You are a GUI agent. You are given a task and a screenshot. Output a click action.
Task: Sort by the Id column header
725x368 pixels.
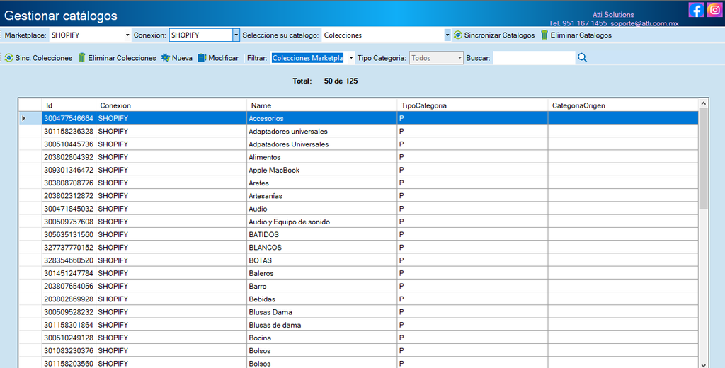(x=69, y=105)
